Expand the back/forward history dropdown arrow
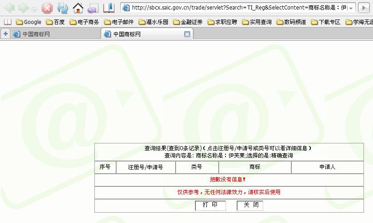 pyautogui.click(x=34, y=10)
